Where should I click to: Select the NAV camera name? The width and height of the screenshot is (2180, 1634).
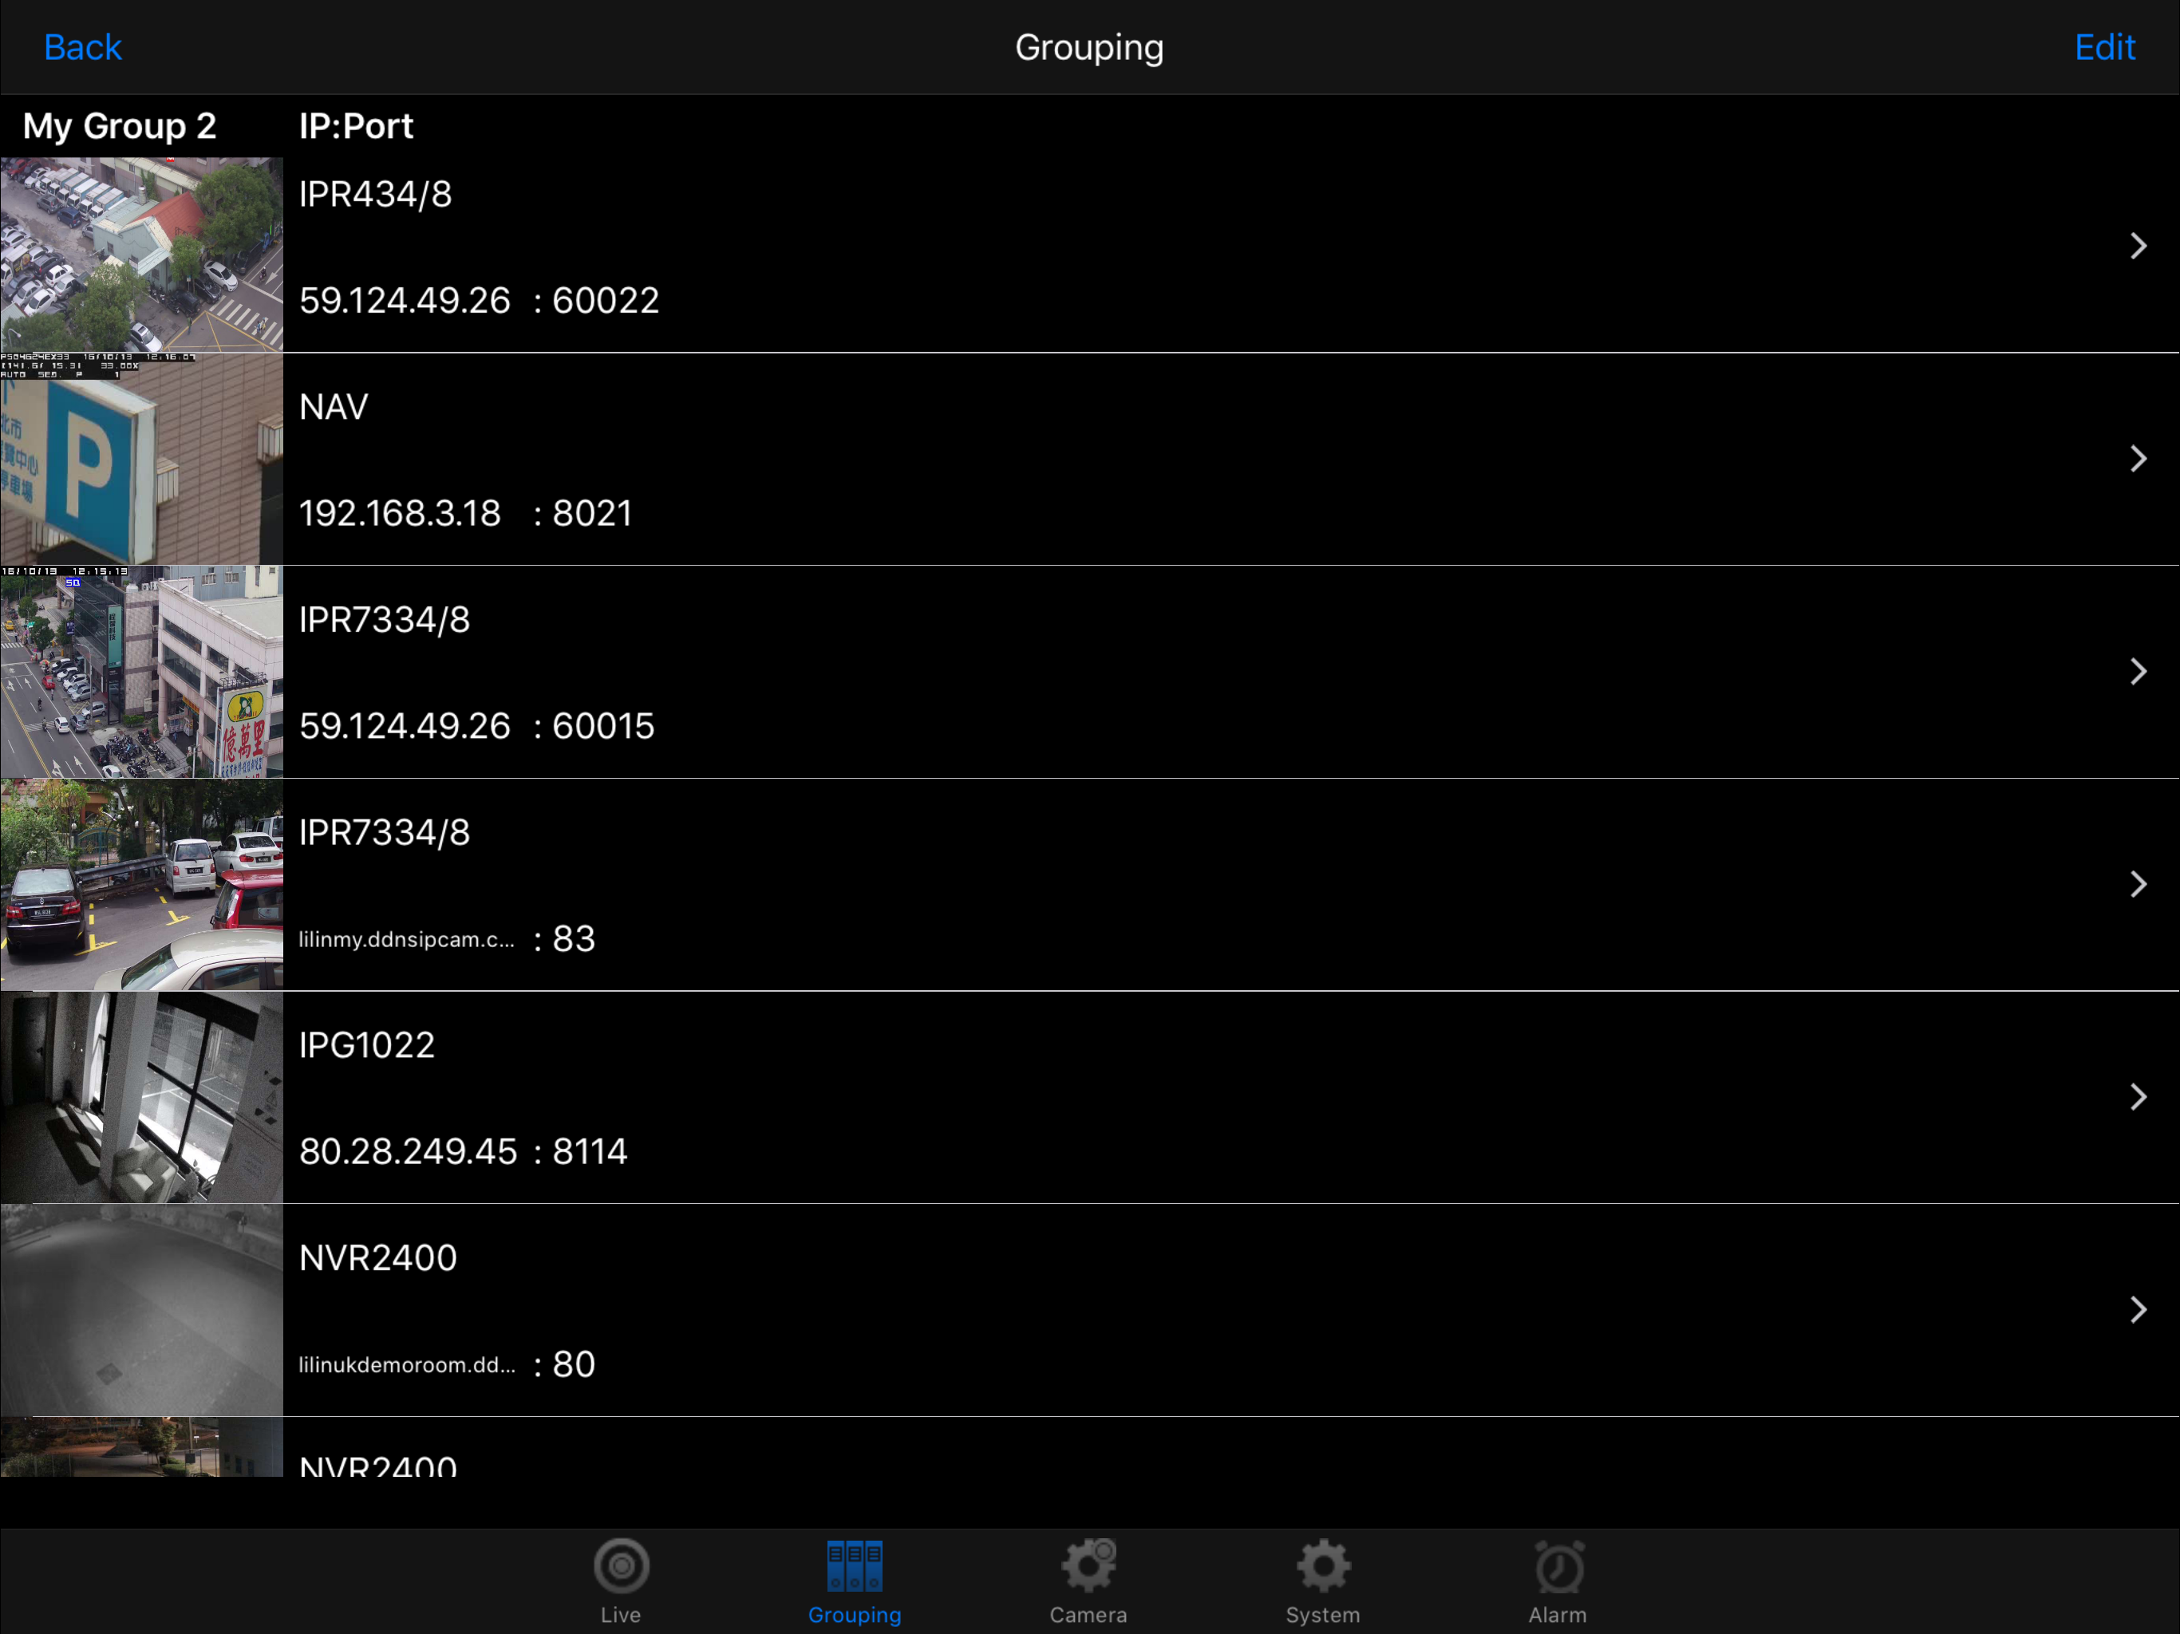click(334, 407)
